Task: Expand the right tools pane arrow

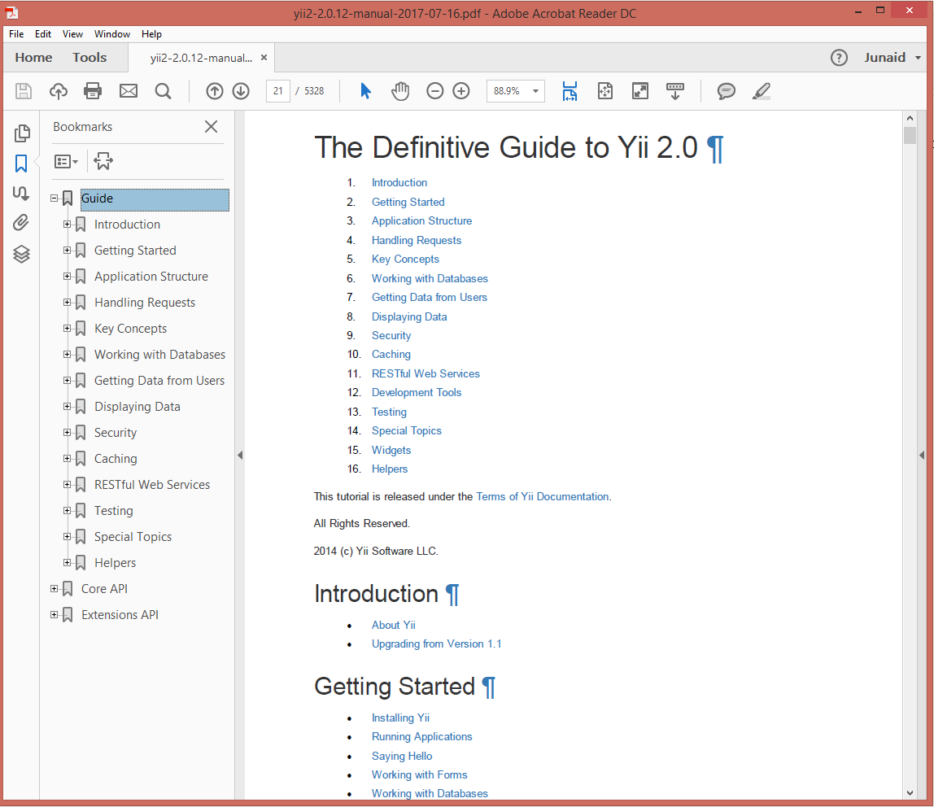Action: tap(922, 456)
